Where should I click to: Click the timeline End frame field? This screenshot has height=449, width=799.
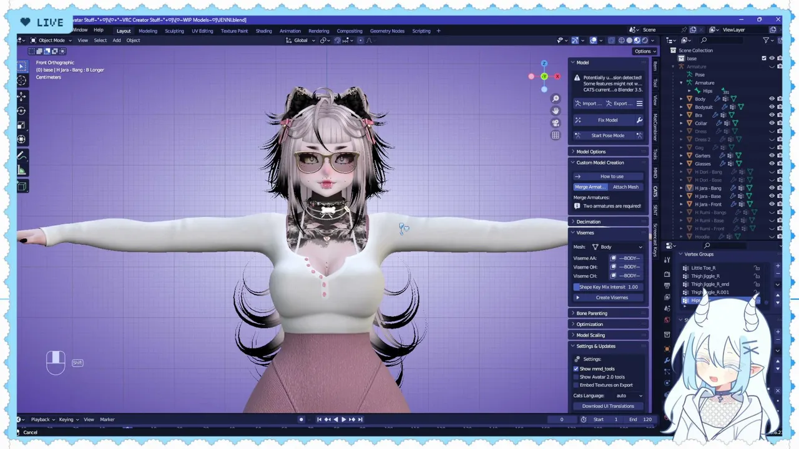point(640,419)
